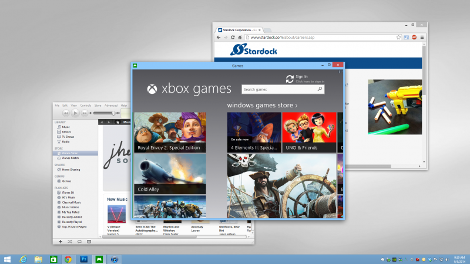Click the red Adblock extension icon in Chrome
The height and width of the screenshot is (264, 470).
[x=414, y=38]
